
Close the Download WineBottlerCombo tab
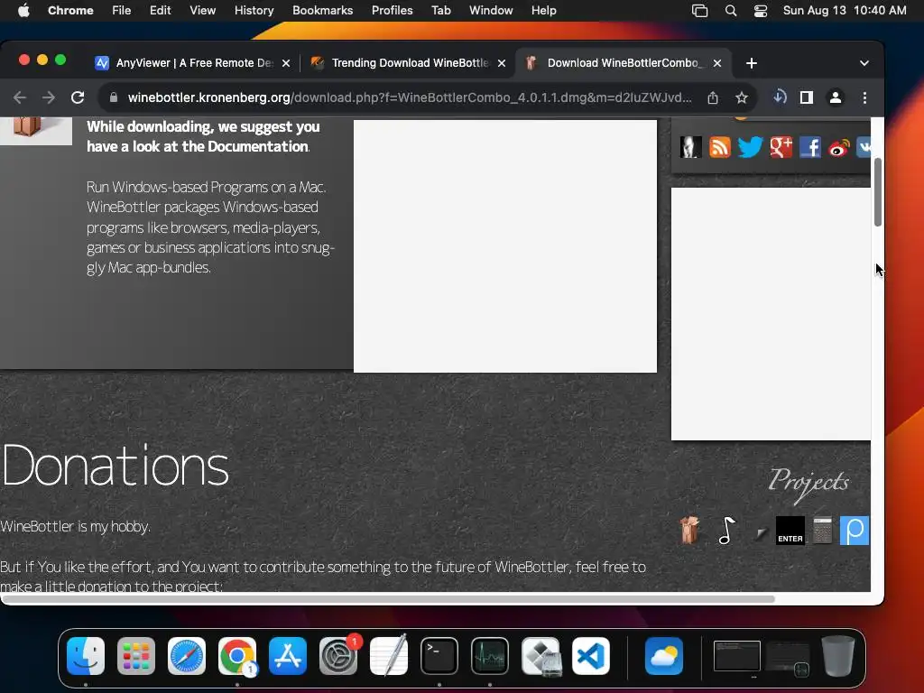(717, 63)
